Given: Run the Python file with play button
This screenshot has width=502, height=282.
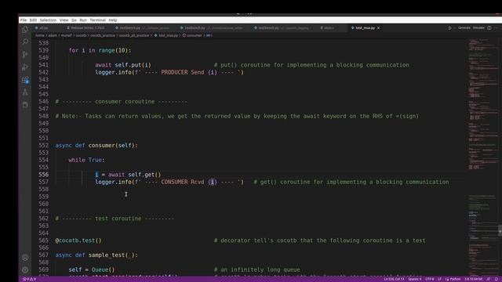Looking at the screenshot, I should (x=449, y=28).
